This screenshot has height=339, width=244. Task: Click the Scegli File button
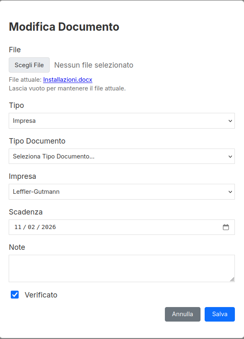pyautogui.click(x=29, y=65)
